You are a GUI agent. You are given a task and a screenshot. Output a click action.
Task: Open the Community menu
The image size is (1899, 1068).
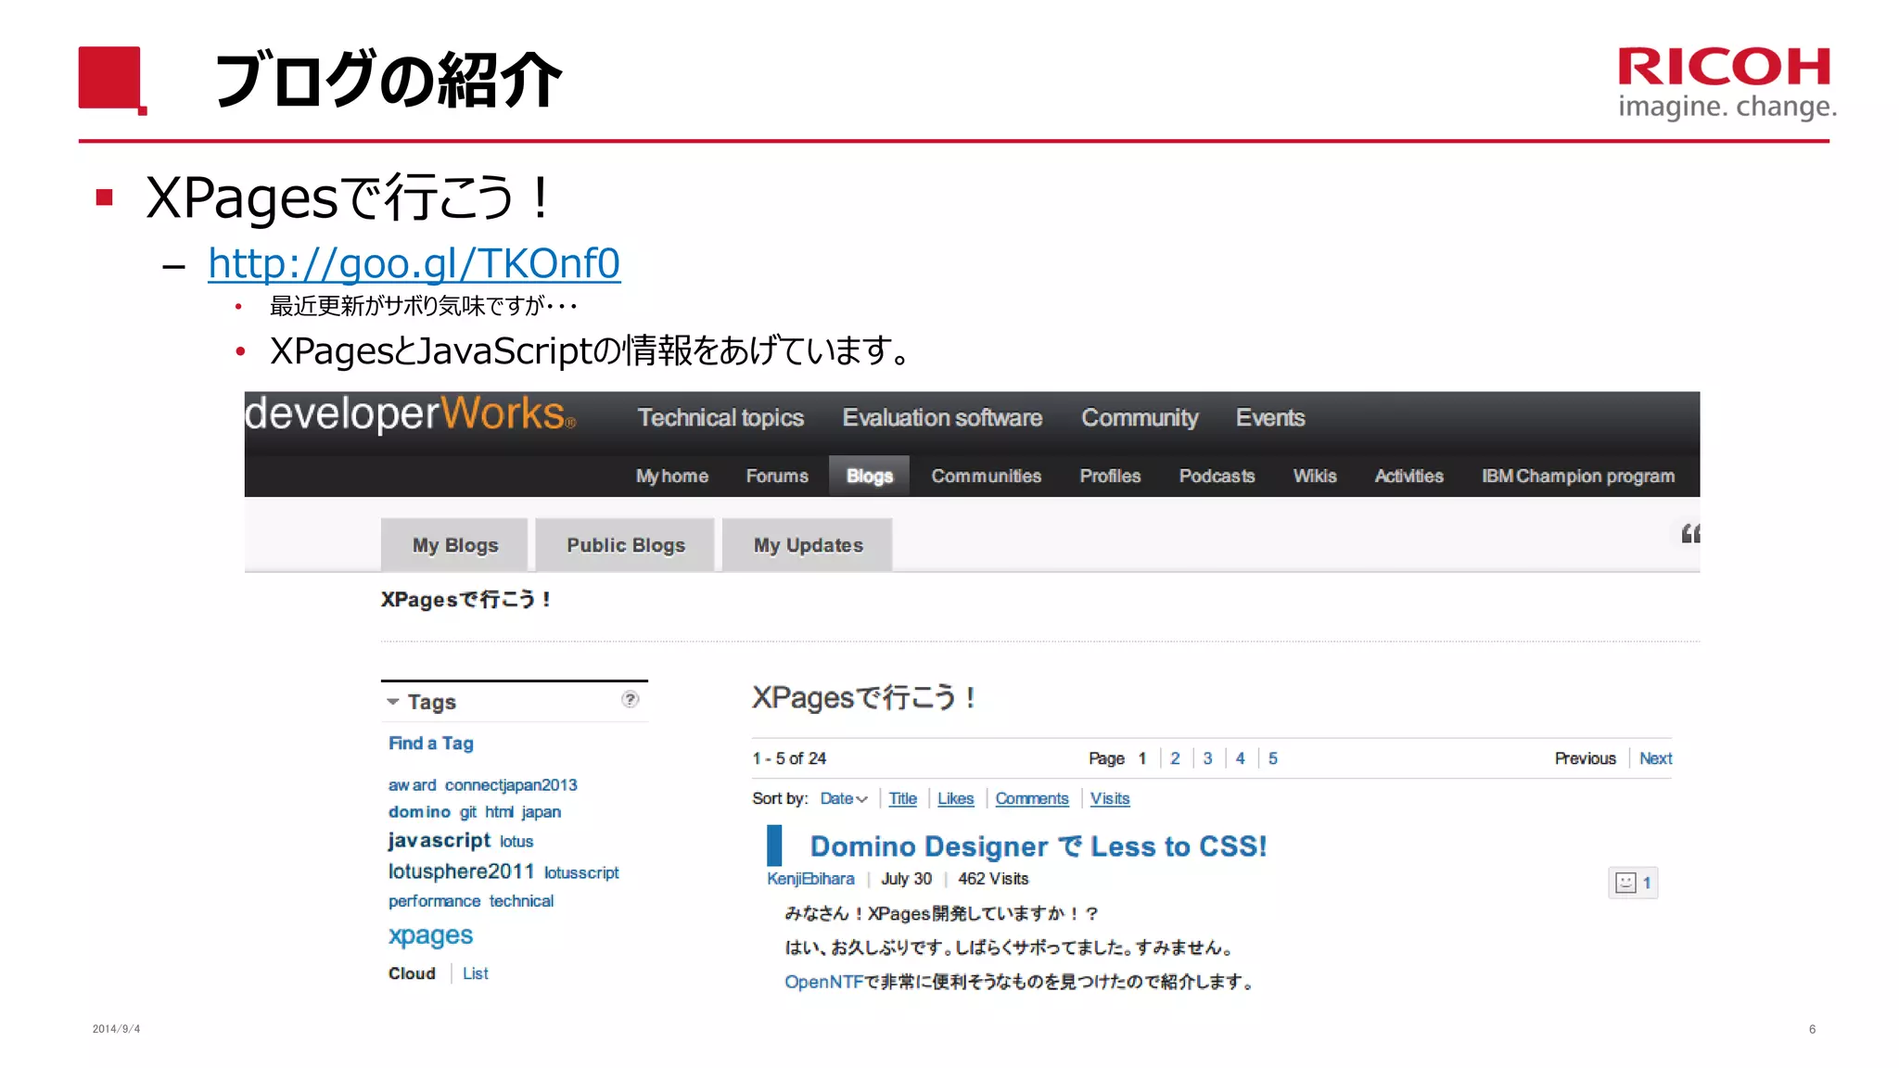click(1140, 418)
